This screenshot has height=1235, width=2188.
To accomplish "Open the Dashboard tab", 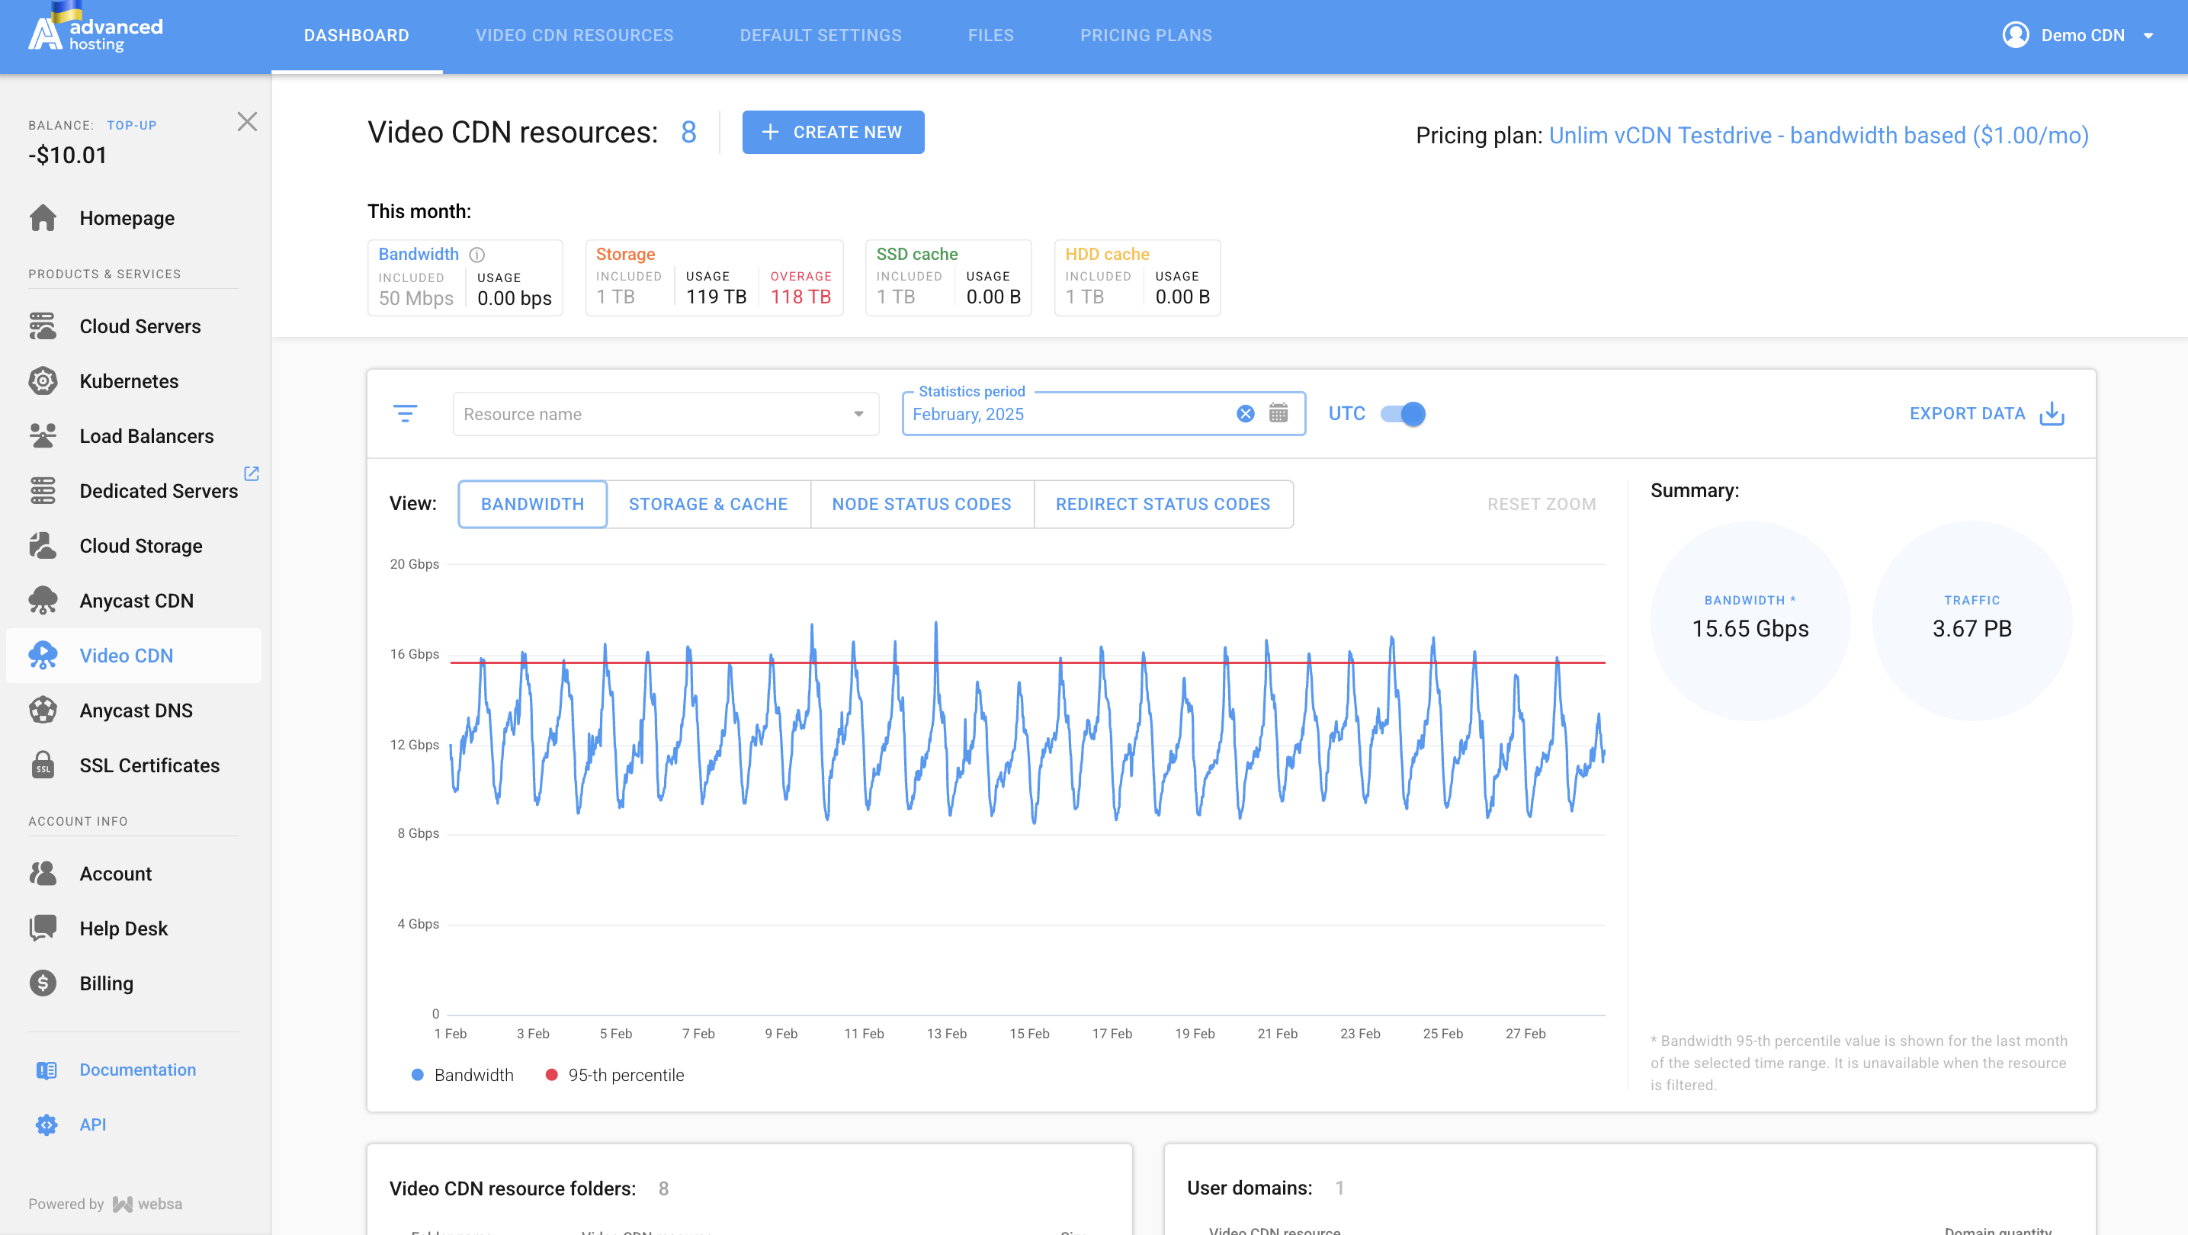I will pos(357,36).
